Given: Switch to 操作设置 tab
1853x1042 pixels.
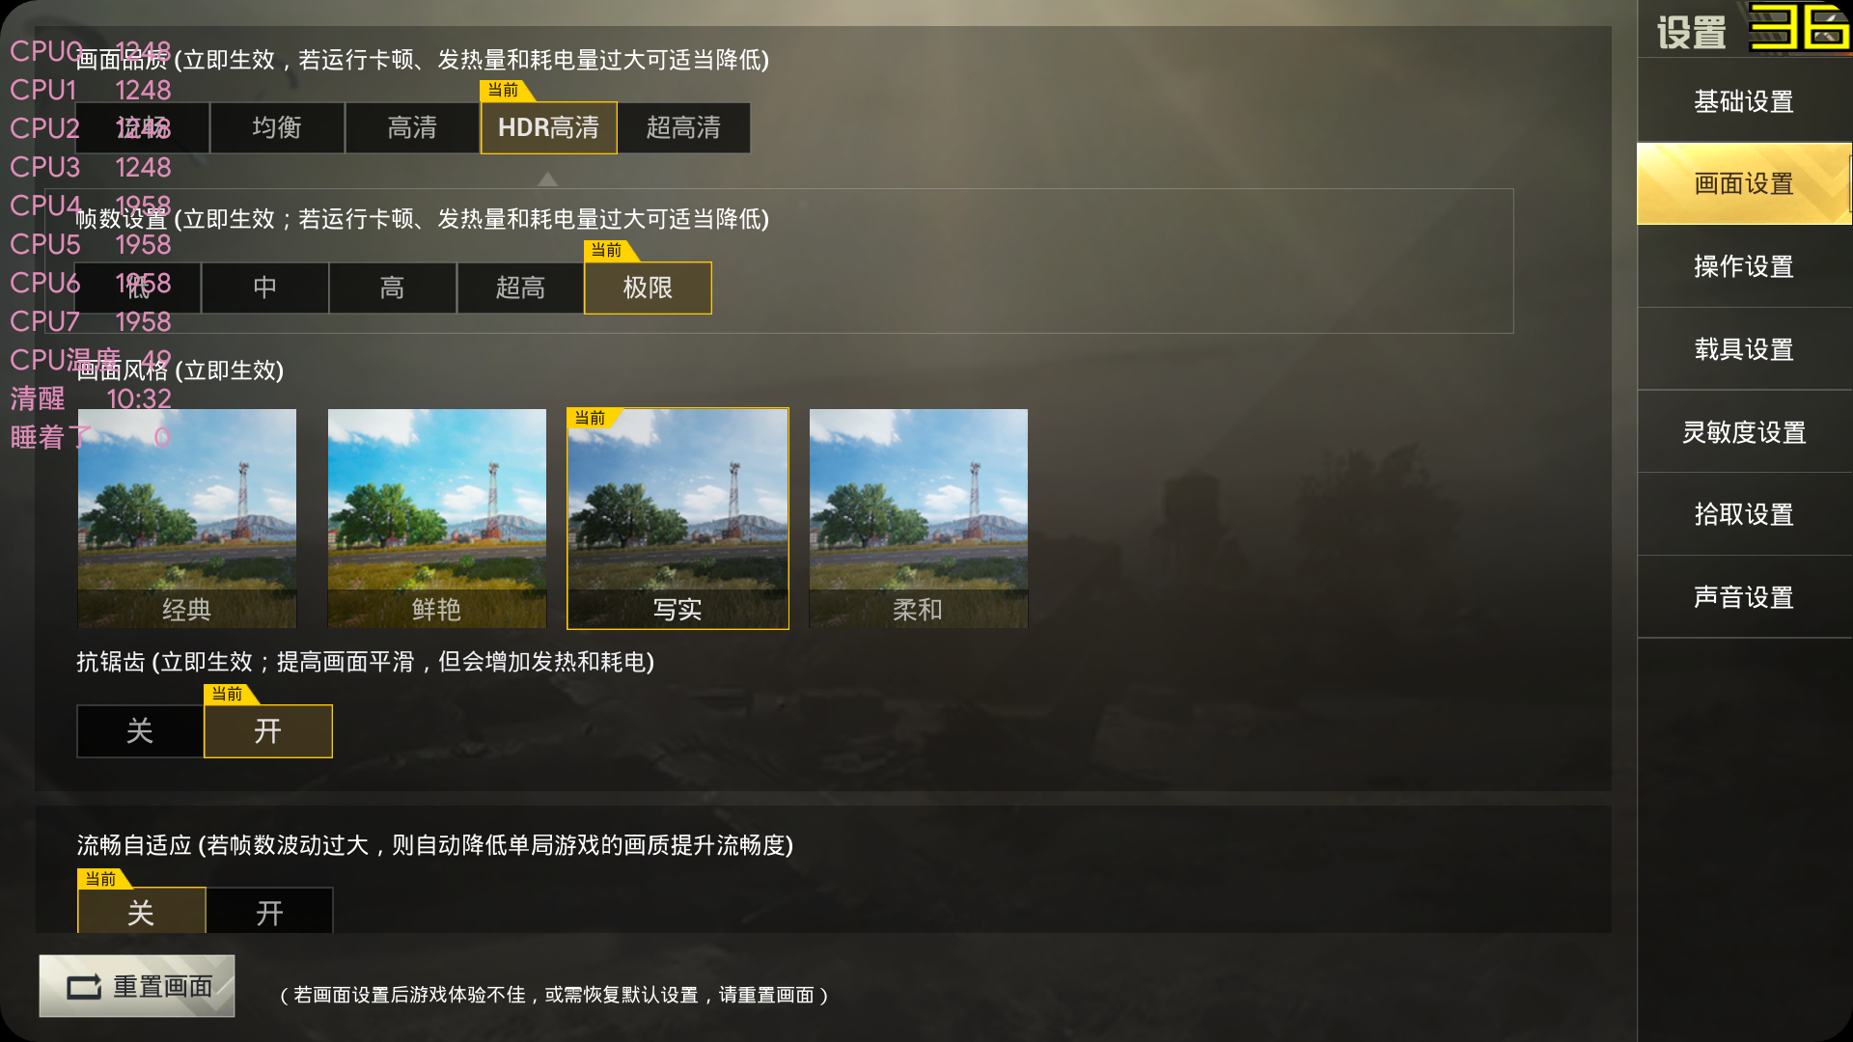Looking at the screenshot, I should tap(1744, 266).
